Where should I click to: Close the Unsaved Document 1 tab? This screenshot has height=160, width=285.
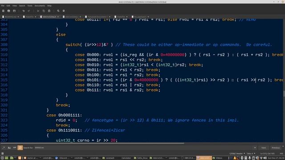[110, 17]
